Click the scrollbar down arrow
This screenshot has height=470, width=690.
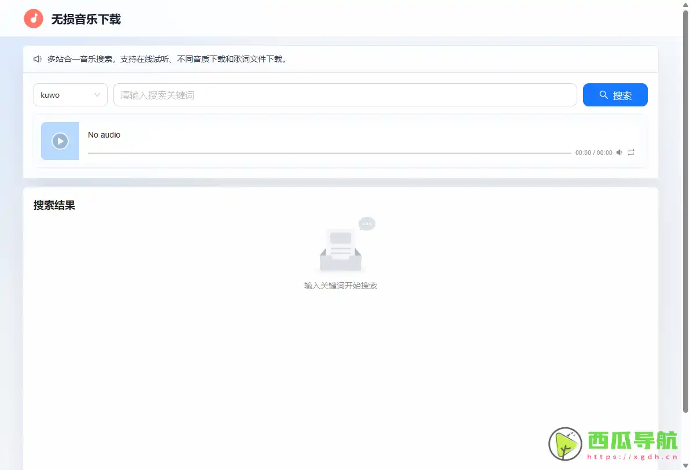[x=685, y=465]
